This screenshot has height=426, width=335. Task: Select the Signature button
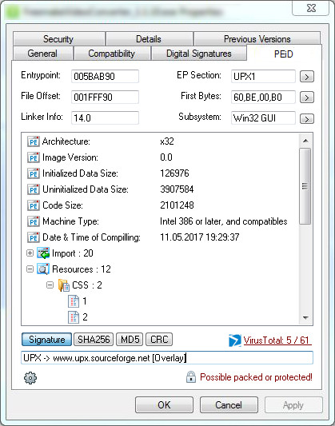[46, 340]
